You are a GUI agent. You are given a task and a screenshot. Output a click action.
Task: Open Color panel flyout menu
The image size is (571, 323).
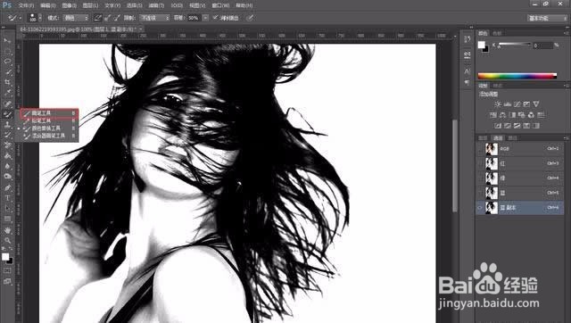[567, 33]
